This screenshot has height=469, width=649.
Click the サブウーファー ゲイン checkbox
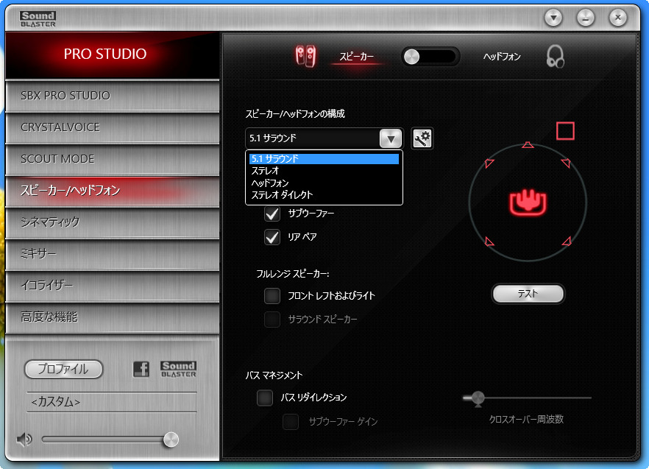pos(291,422)
